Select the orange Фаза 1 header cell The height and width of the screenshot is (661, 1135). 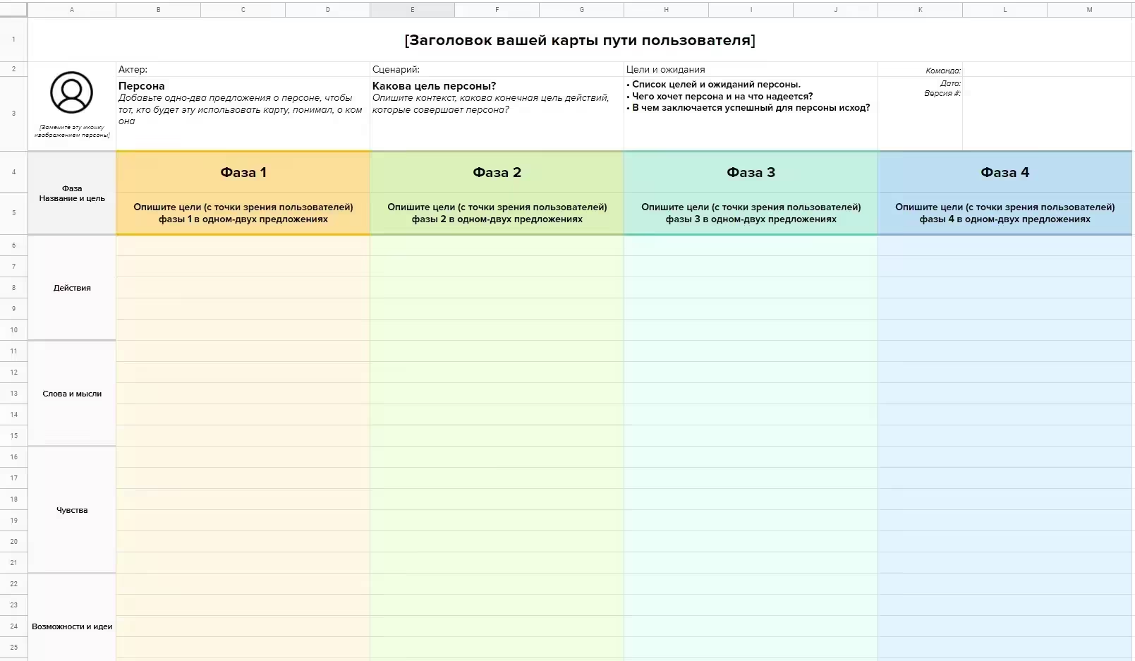click(243, 173)
